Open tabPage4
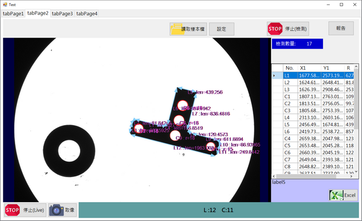 [87, 13]
